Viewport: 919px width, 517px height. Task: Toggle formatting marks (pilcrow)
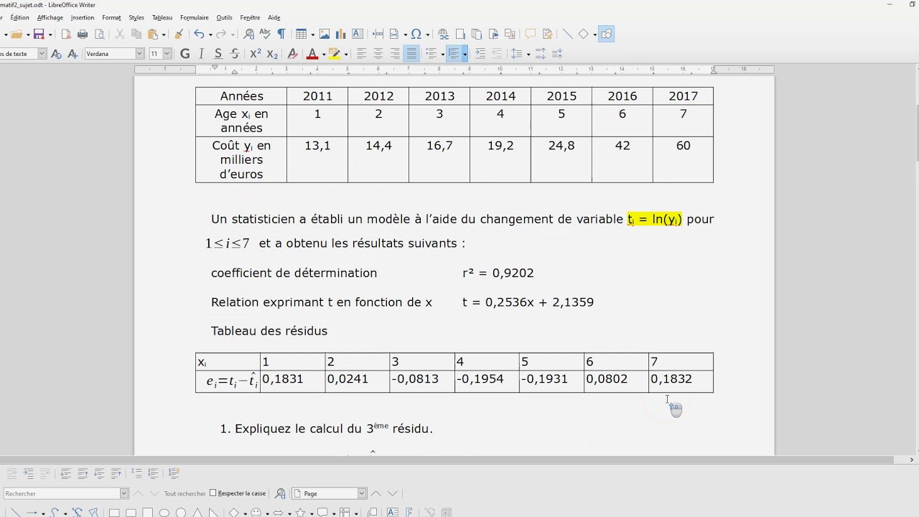pos(281,34)
